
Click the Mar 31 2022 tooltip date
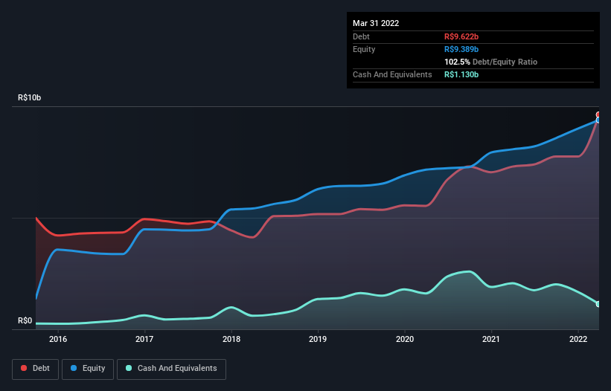[376, 23]
